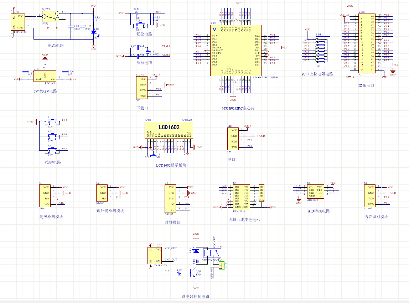Click the "继电器控制电路" section label
The image size is (409, 303).
pyautogui.click(x=195, y=297)
